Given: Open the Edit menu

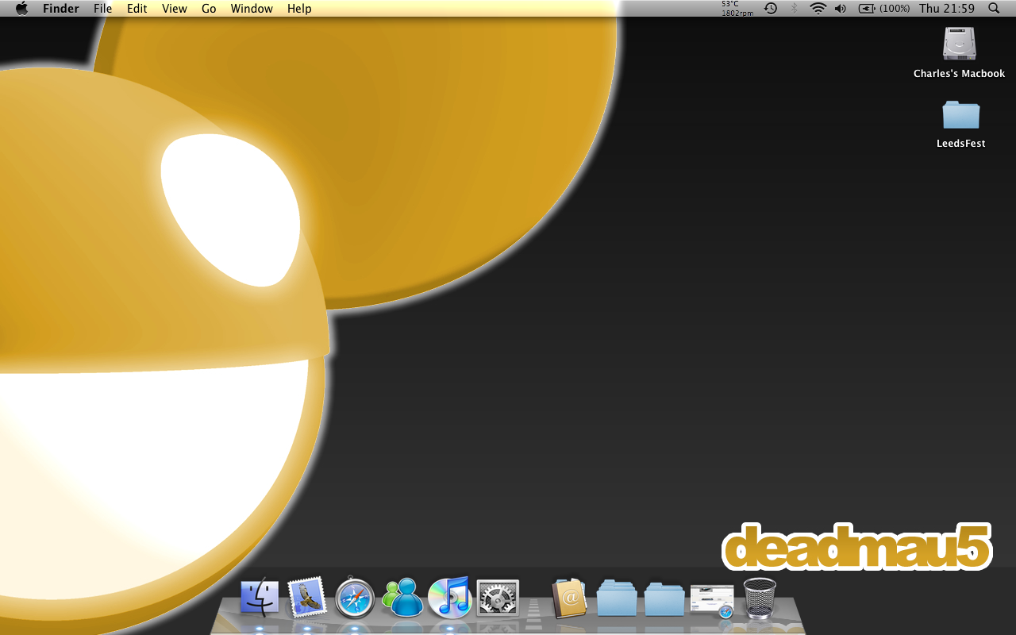Looking at the screenshot, I should point(137,9).
